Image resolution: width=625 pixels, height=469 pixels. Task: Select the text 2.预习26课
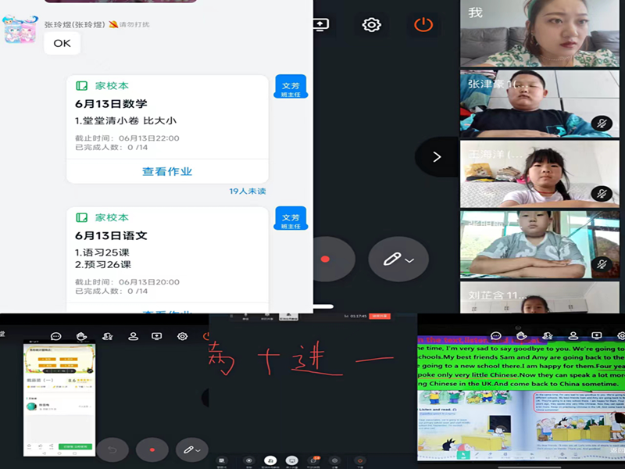(103, 264)
